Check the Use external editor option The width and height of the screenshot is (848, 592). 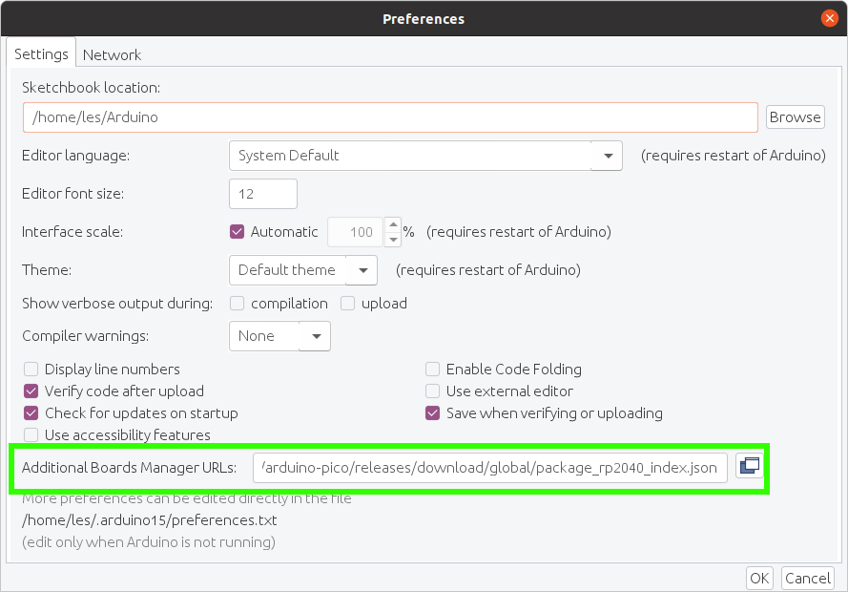click(433, 391)
